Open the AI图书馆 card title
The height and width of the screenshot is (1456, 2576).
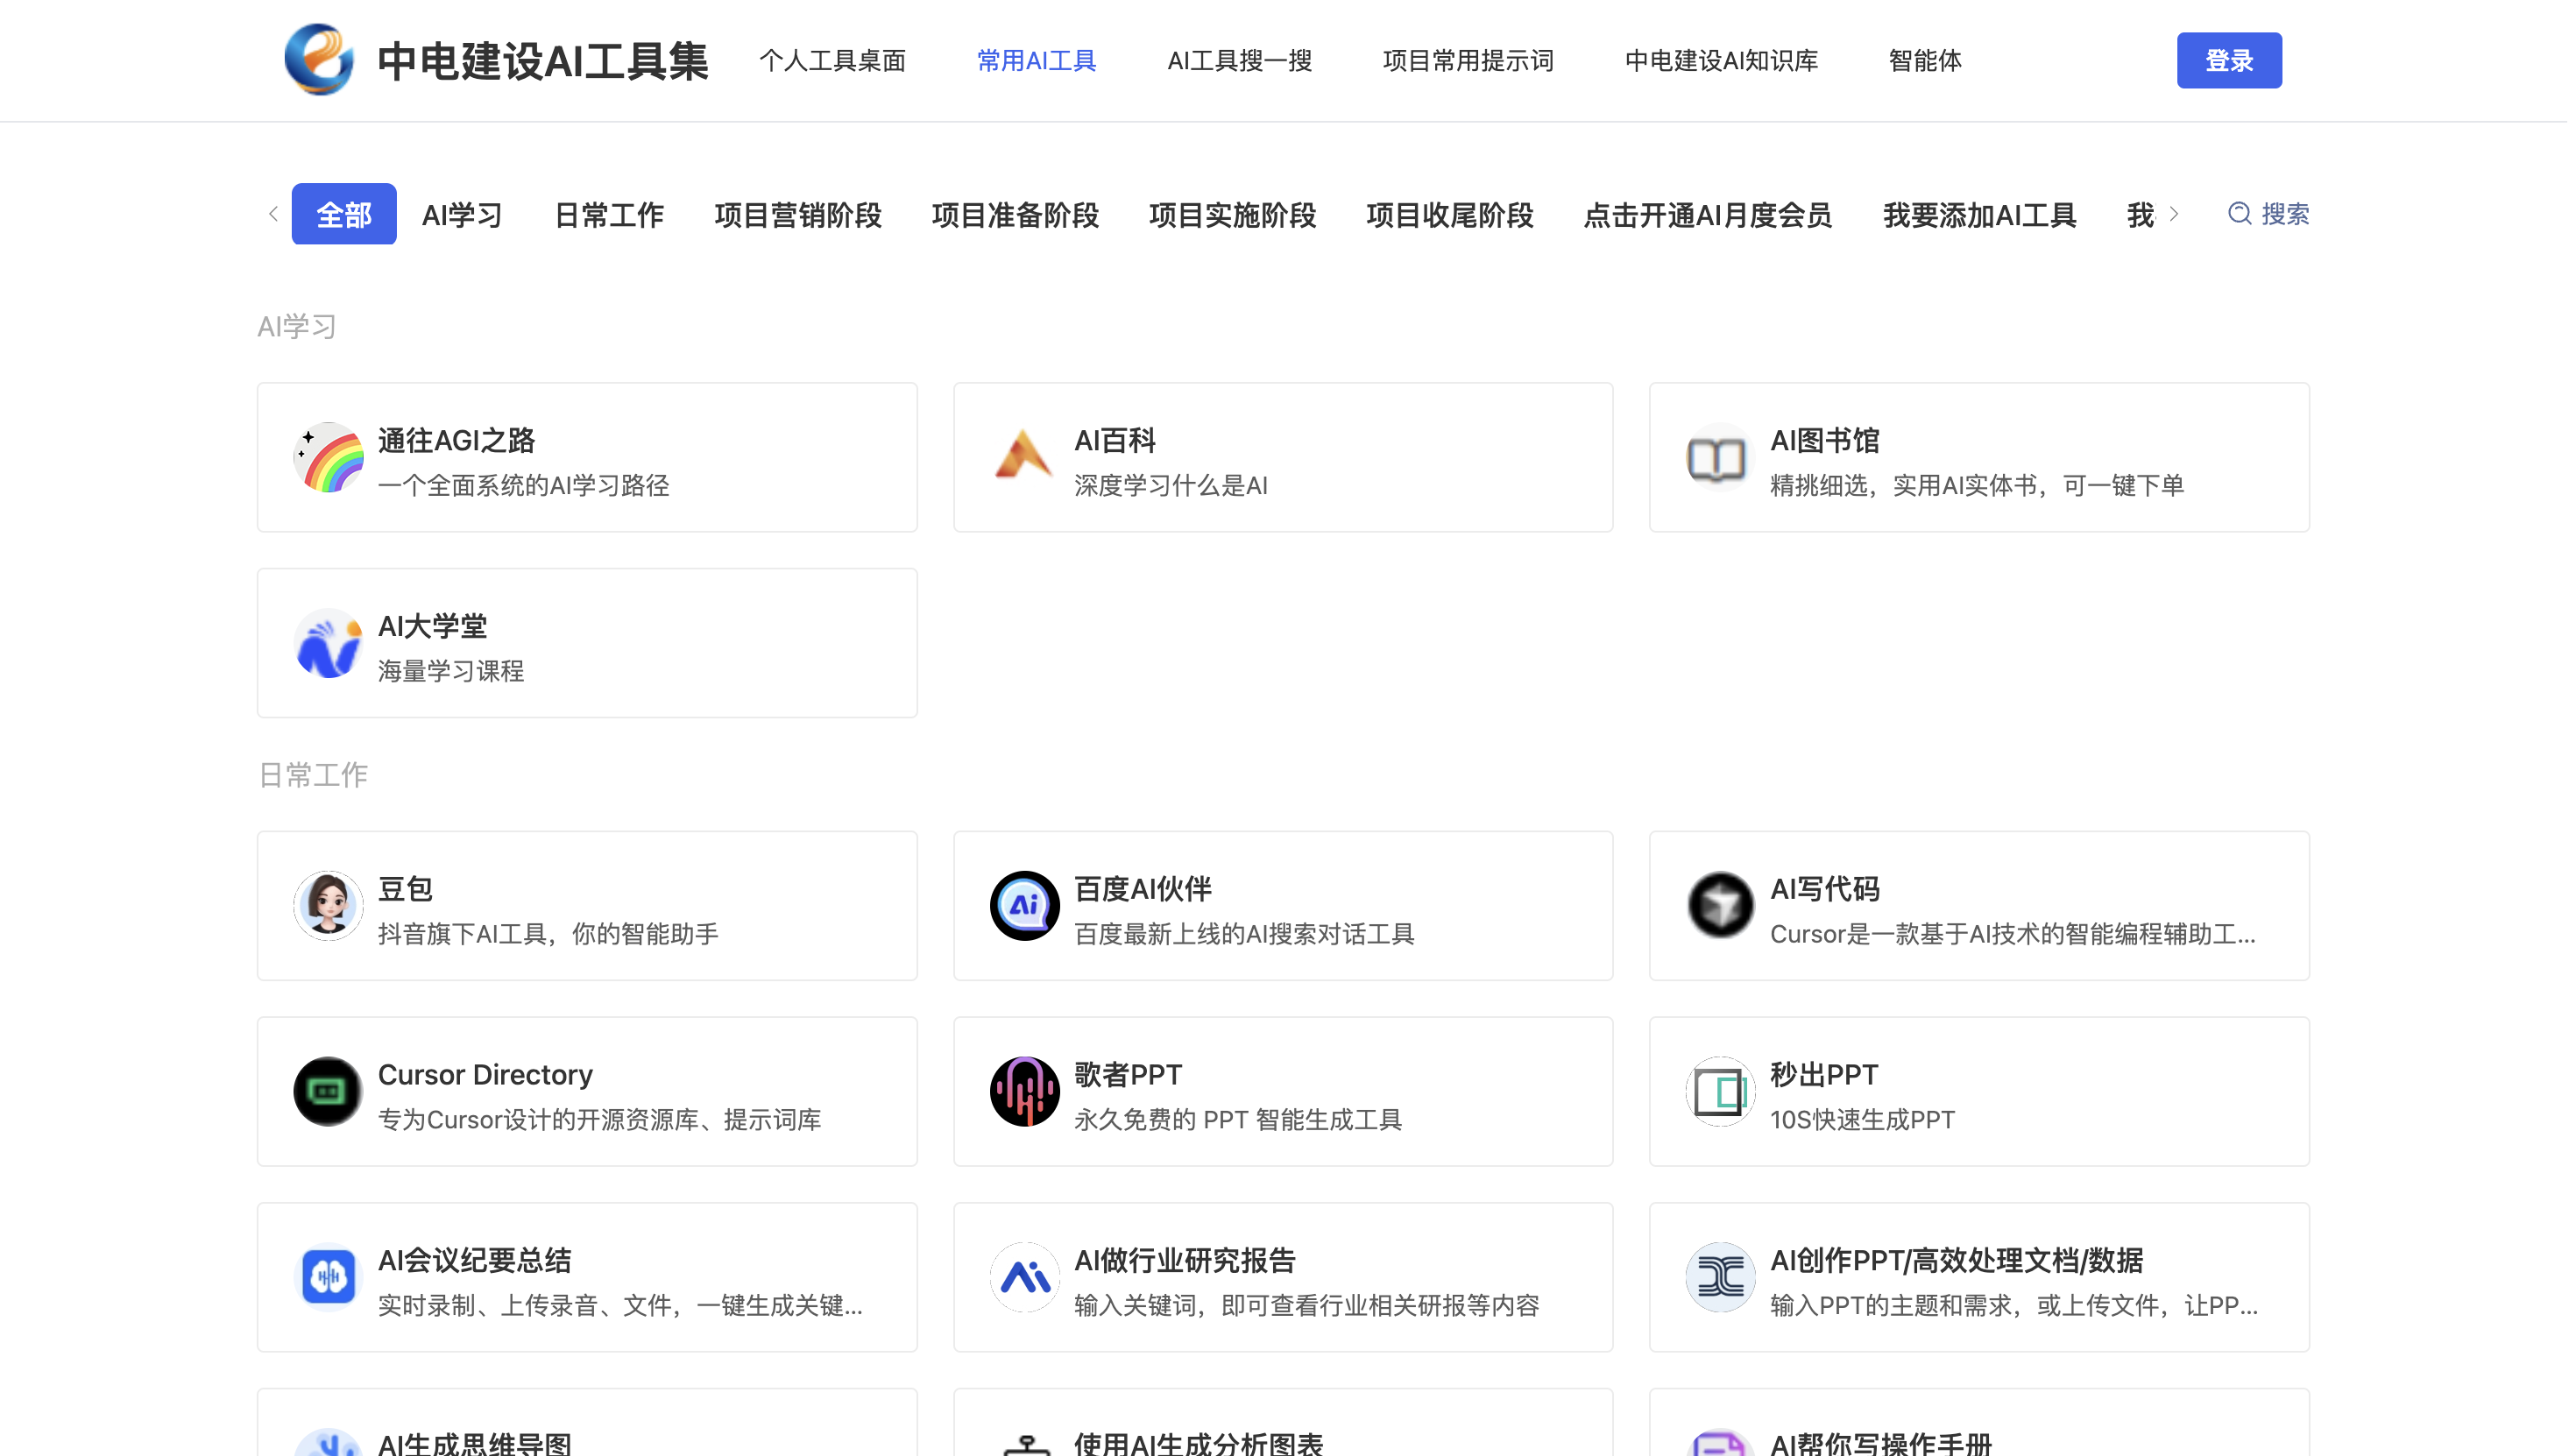pyautogui.click(x=1830, y=441)
